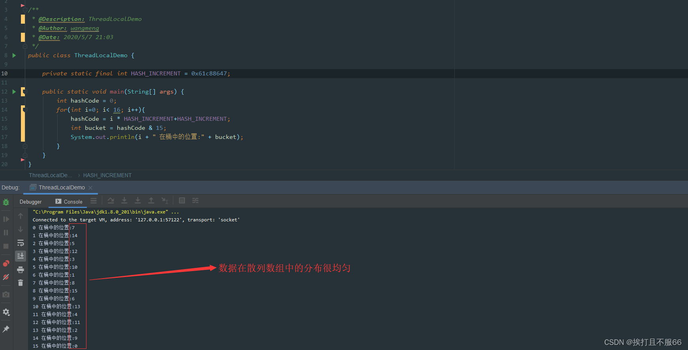688x350 pixels.
Task: Collapse the for loop fold marker
Action: click(25, 110)
